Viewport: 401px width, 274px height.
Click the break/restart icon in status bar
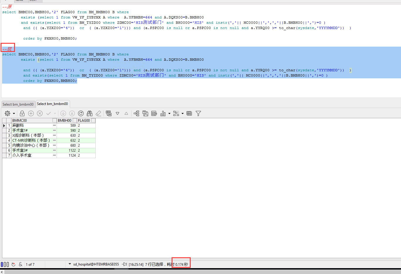(x=13, y=264)
